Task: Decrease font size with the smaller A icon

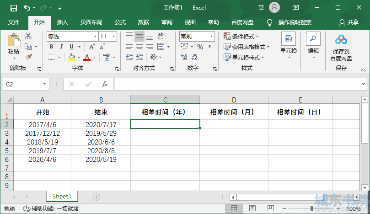Action: [102, 47]
